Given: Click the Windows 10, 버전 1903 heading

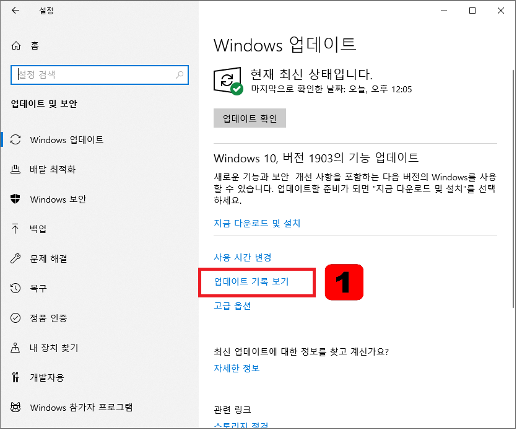Looking at the screenshot, I should point(316,158).
